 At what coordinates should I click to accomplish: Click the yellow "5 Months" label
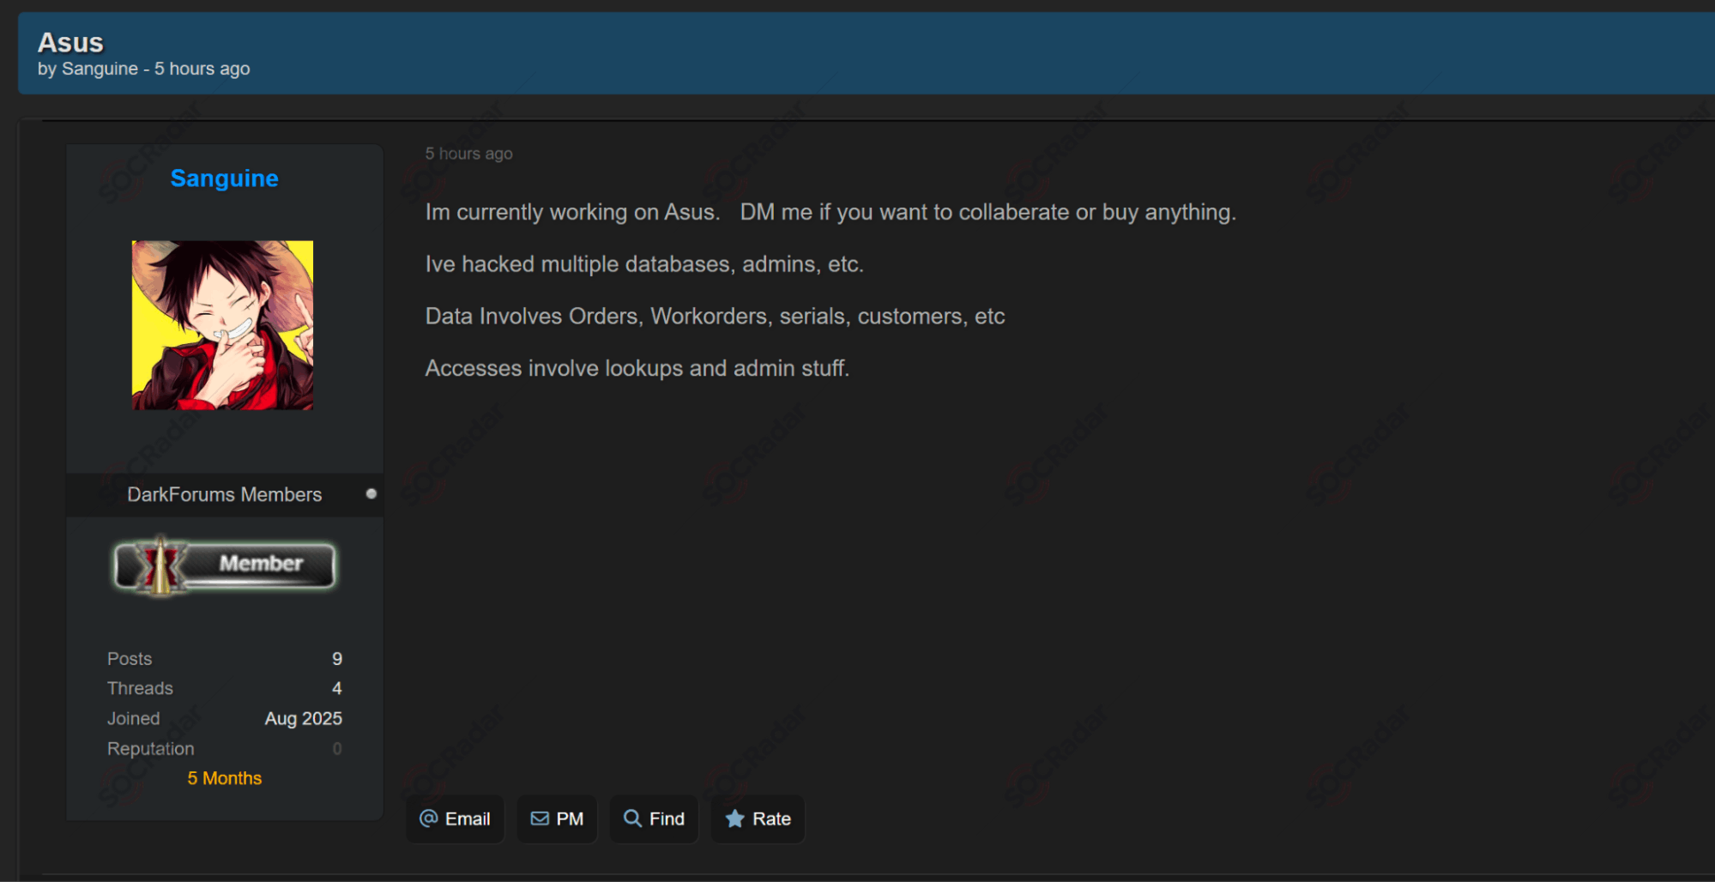(x=224, y=778)
